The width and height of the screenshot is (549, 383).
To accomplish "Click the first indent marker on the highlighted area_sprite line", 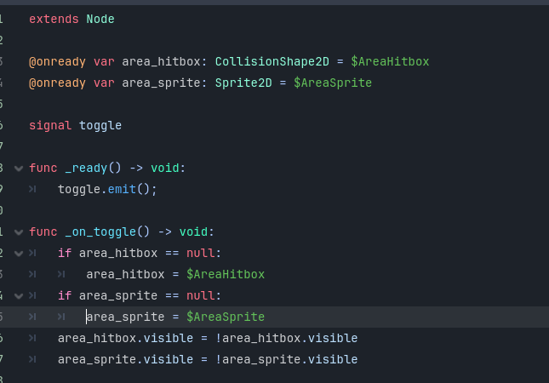I will coord(32,317).
